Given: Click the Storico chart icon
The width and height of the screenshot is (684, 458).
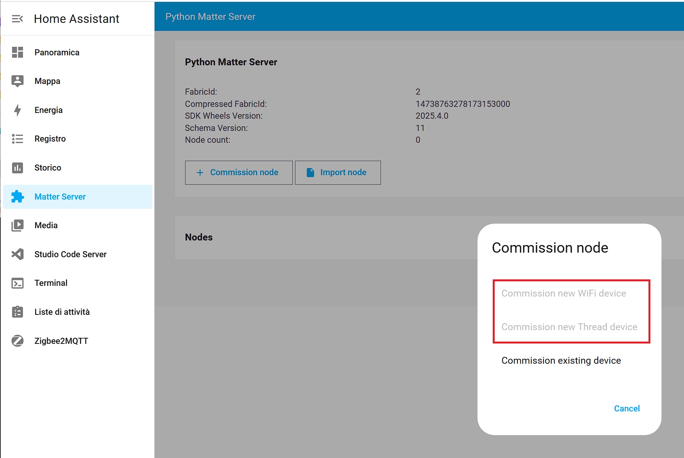Looking at the screenshot, I should click(x=18, y=168).
